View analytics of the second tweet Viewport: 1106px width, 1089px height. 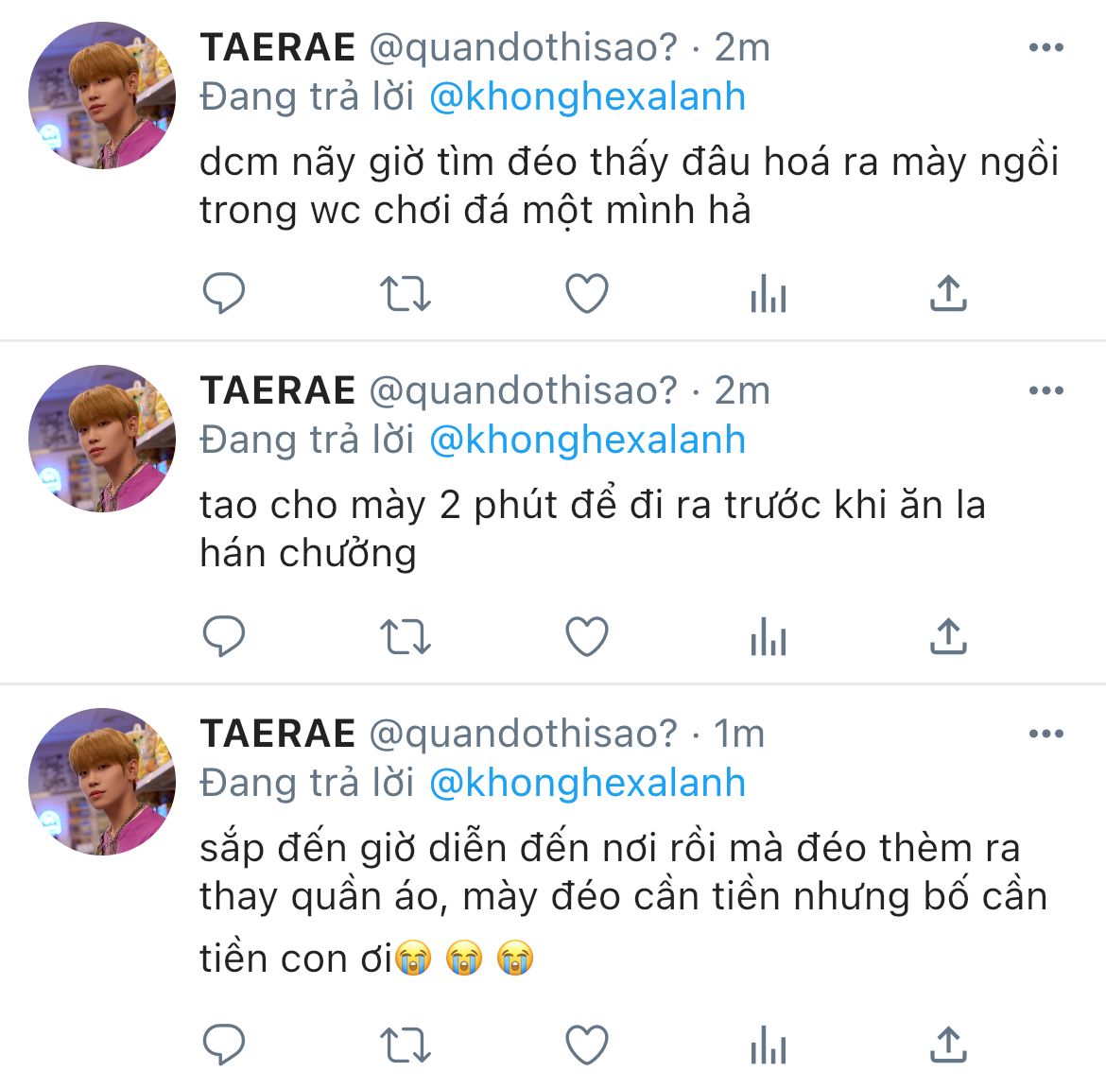[769, 636]
